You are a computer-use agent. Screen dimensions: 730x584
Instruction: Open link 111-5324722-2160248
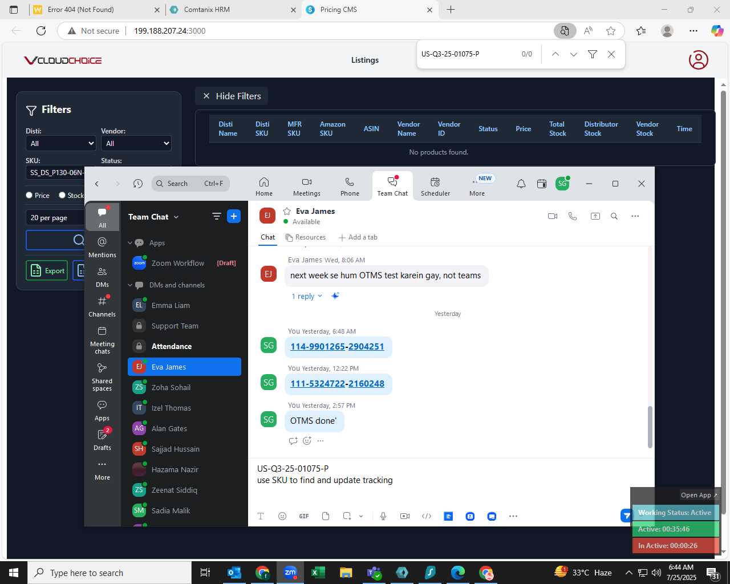337,384
